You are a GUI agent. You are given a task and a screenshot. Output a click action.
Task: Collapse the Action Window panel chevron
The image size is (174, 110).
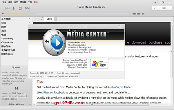pos(30,104)
